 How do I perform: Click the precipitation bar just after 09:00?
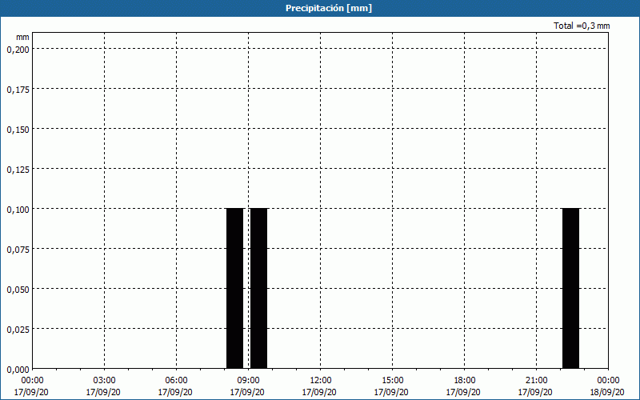(258, 288)
